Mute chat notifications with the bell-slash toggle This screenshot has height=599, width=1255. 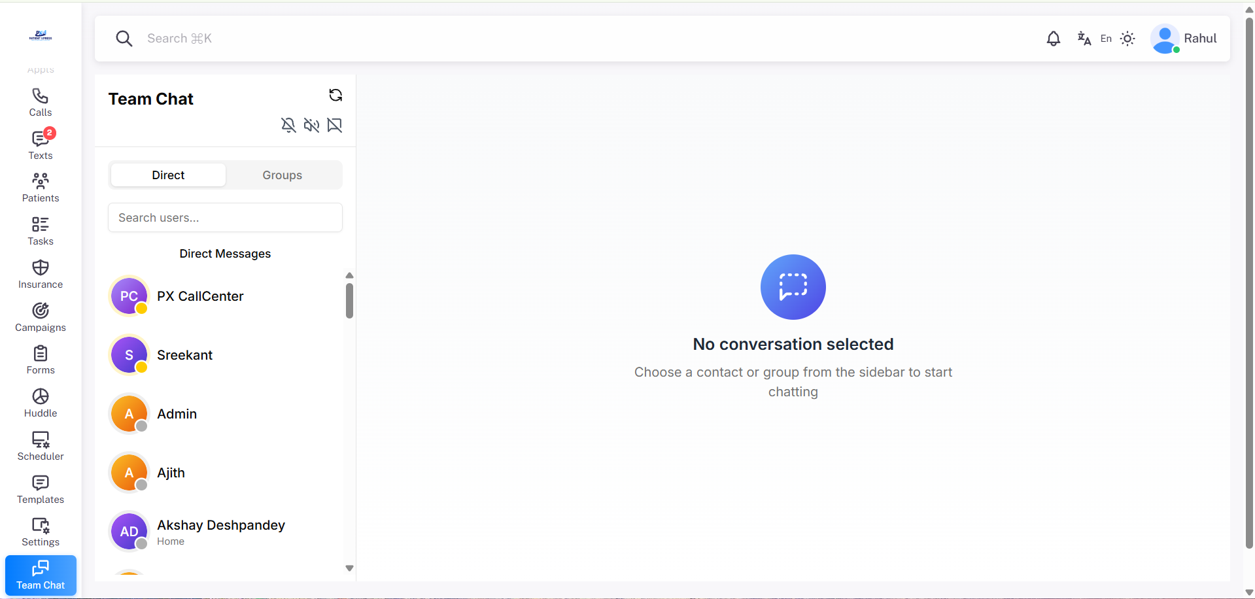click(x=288, y=125)
